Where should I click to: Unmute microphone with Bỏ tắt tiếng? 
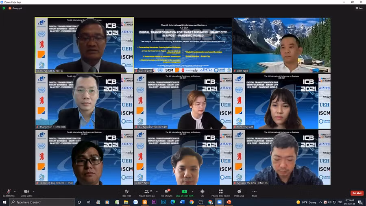coord(9,193)
